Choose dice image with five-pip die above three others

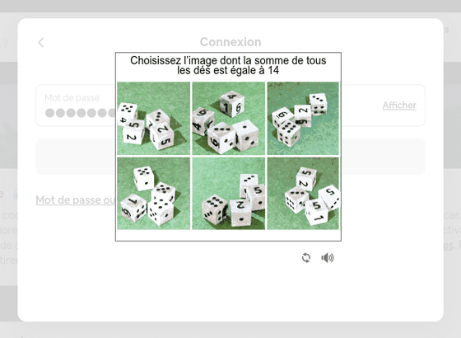click(153, 194)
